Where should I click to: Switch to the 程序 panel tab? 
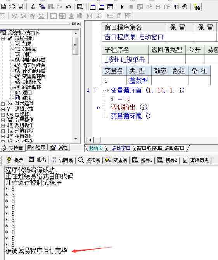pyautogui.click(x=36, y=147)
